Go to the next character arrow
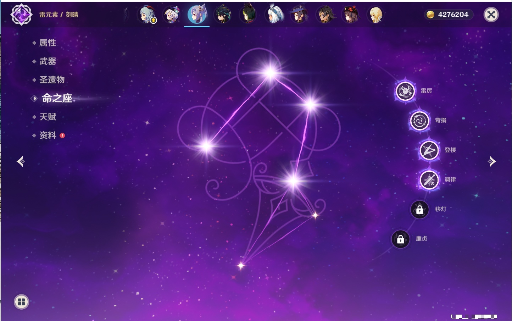The width and height of the screenshot is (512, 321). tap(492, 161)
